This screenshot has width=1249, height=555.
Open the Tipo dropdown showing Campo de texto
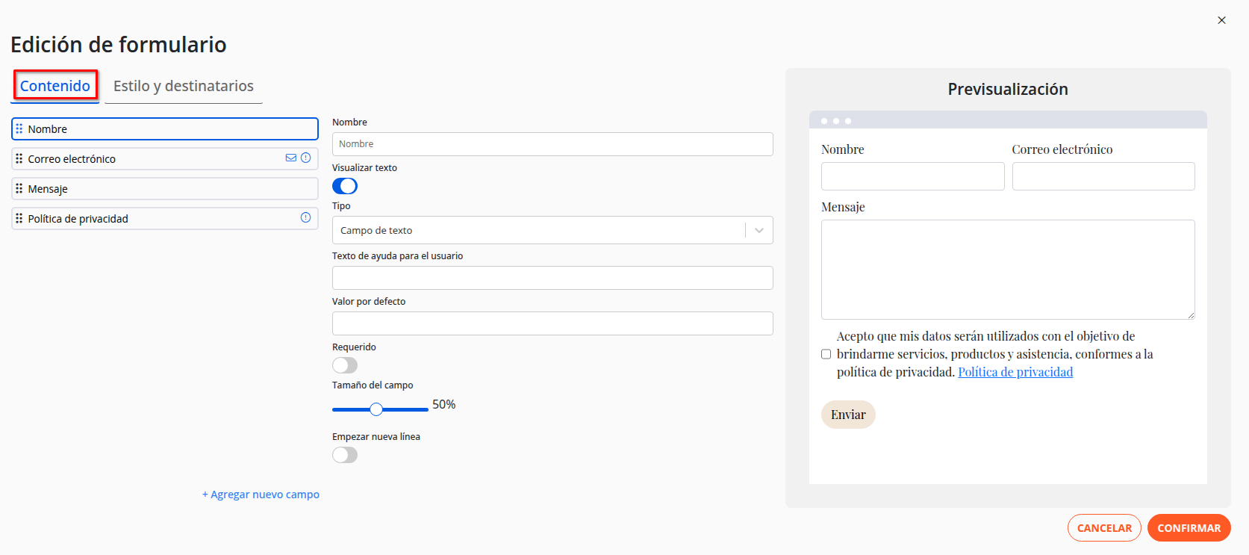pyautogui.click(x=538, y=230)
